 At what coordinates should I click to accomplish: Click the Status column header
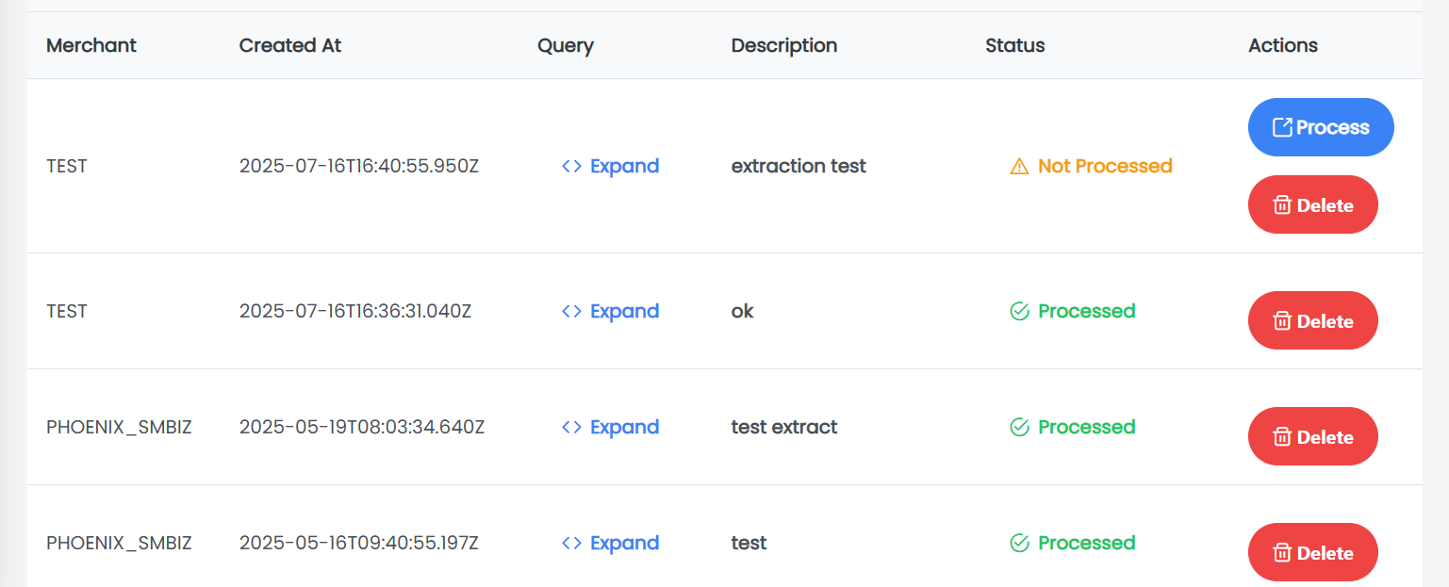(x=1014, y=45)
